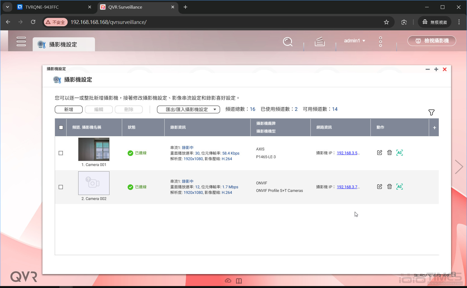Open the user manual book icon at bottom
The image size is (467, 288).
[x=239, y=281]
